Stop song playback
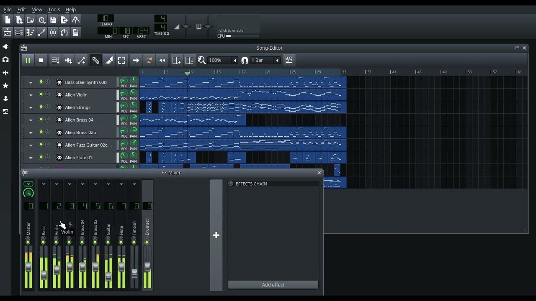536x301 pixels. click(x=41, y=60)
